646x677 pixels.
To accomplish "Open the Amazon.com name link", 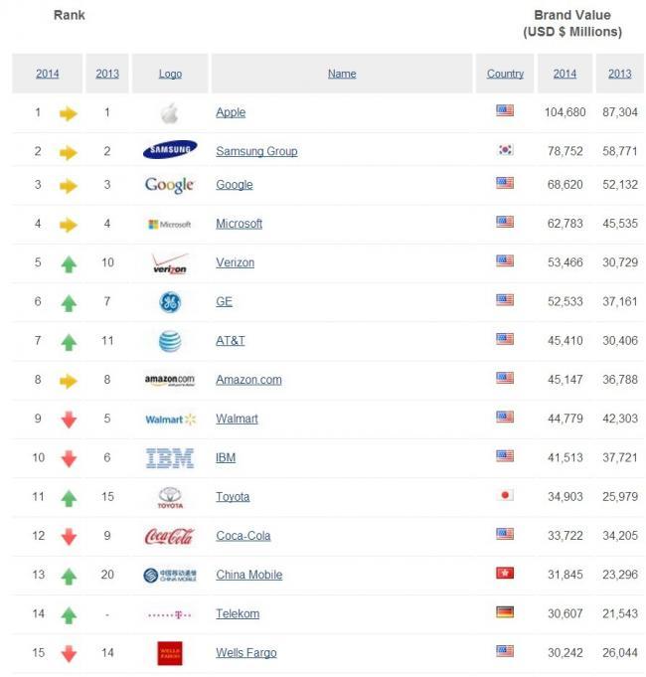I will point(248,380).
